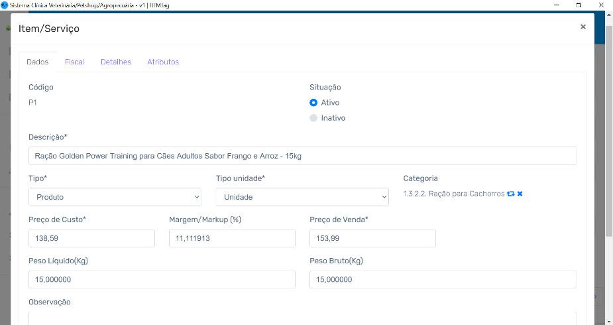The image size is (613, 325).
Task: Switch to the Detalhes tab
Action: click(x=116, y=62)
